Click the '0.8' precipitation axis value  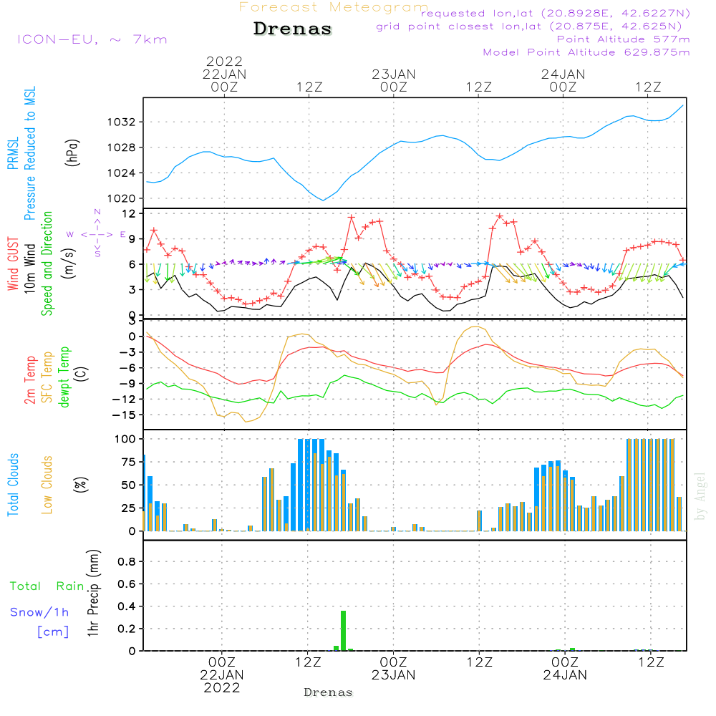[x=127, y=561]
